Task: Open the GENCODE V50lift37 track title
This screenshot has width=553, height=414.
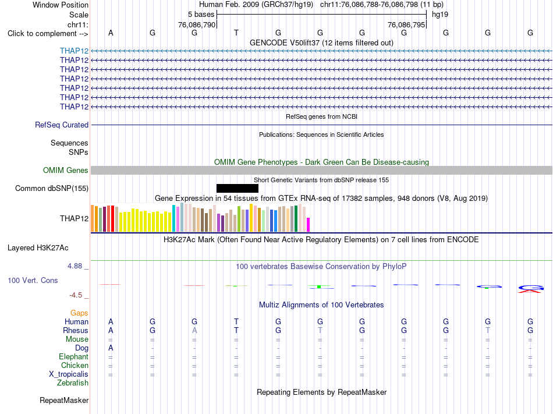Action: [321, 43]
